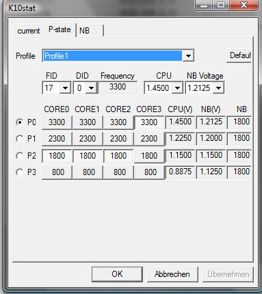Close the K10stat window
Viewport: 262px width, 294px height.
(x=244, y=5)
